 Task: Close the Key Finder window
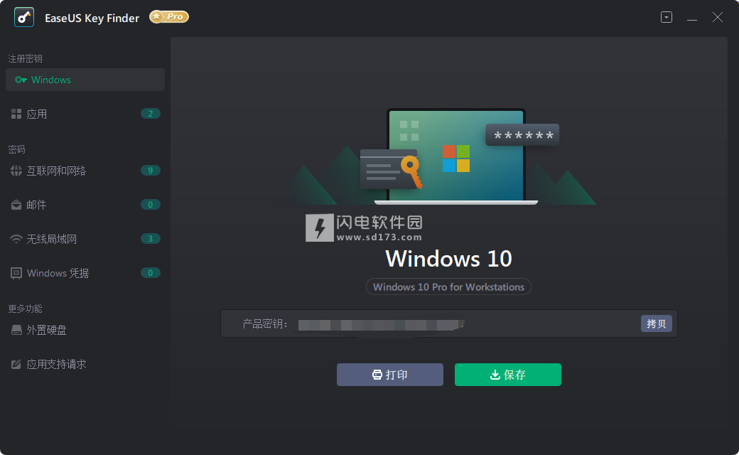click(717, 18)
